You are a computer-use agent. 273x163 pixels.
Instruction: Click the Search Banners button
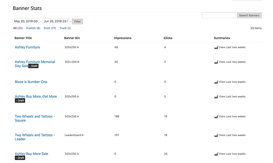[x=249, y=15]
